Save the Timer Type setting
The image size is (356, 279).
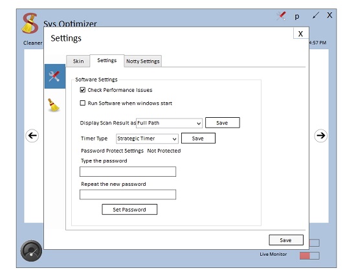tap(198, 139)
